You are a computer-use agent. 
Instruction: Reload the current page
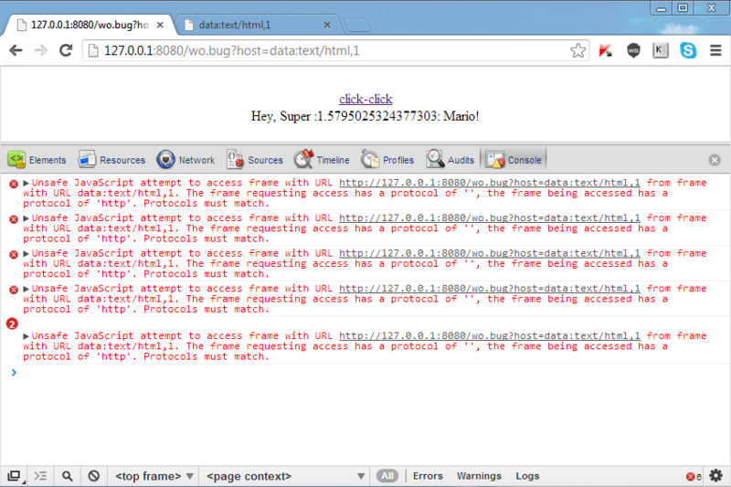66,50
